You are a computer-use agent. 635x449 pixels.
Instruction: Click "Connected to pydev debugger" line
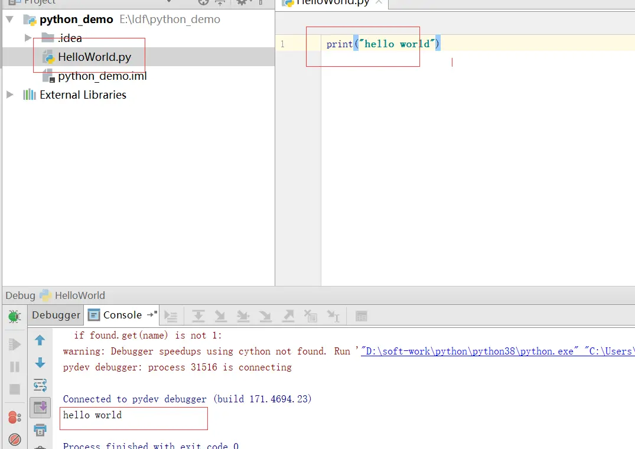pyautogui.click(x=187, y=399)
